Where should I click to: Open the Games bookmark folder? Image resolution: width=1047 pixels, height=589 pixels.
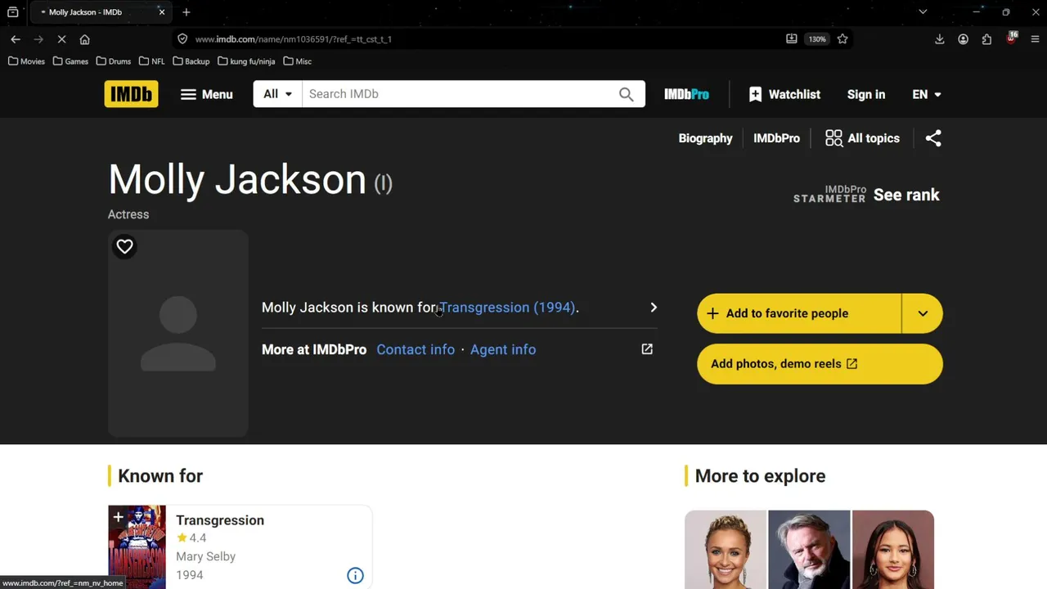pos(70,61)
